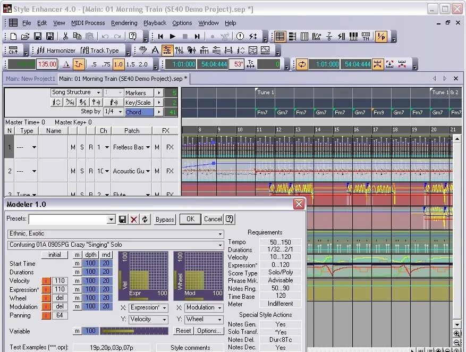Expand the Markers arrow button
This screenshot has width=466, height=352.
click(x=159, y=93)
